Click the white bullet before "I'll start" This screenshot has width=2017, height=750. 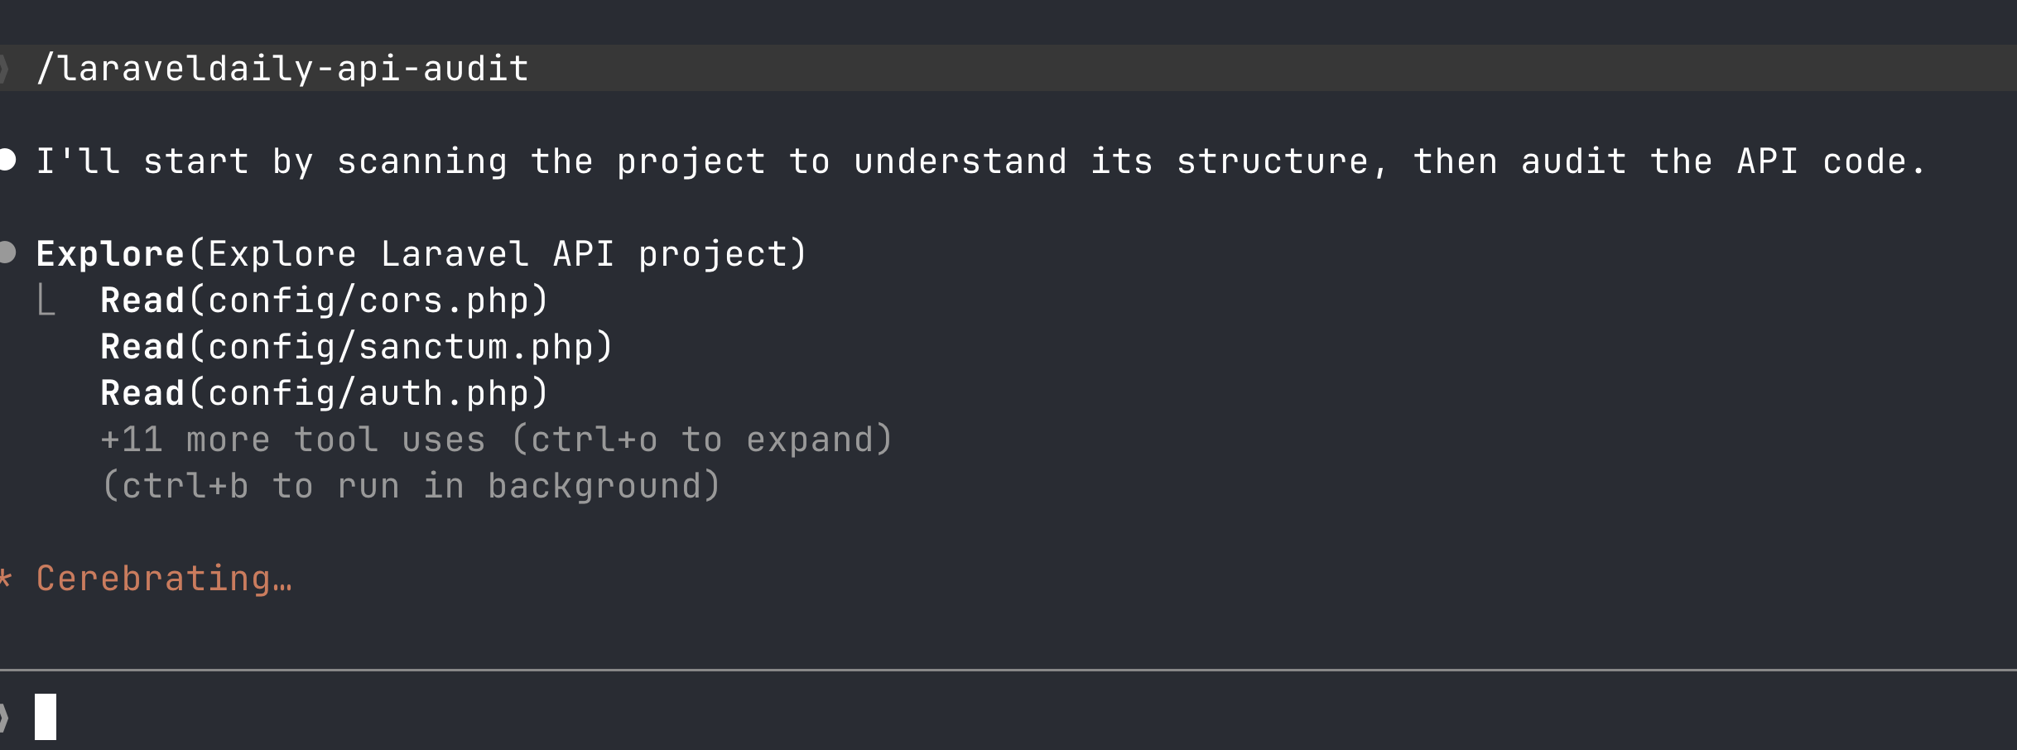click(7, 159)
